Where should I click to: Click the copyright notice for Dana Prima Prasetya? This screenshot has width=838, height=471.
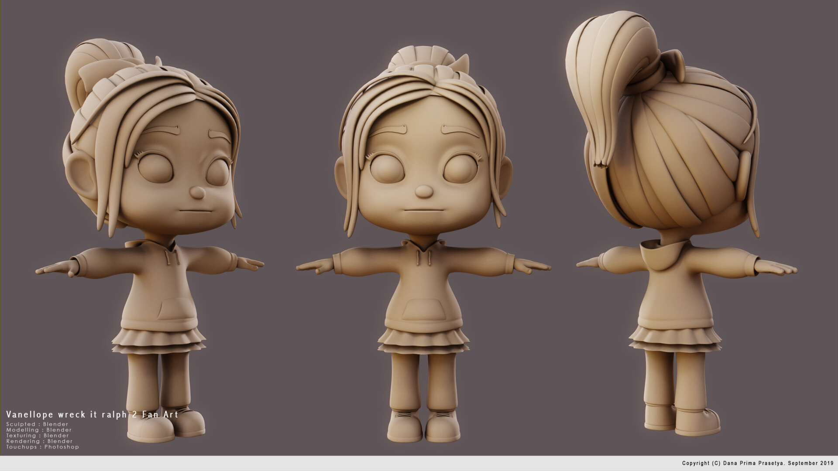[x=742, y=464]
